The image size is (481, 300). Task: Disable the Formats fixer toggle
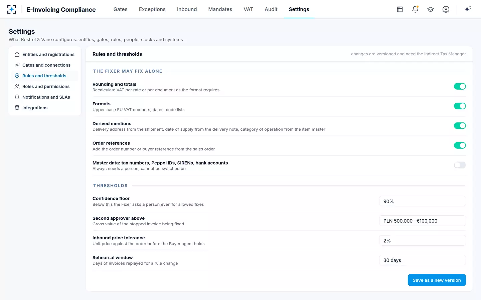[460, 106]
